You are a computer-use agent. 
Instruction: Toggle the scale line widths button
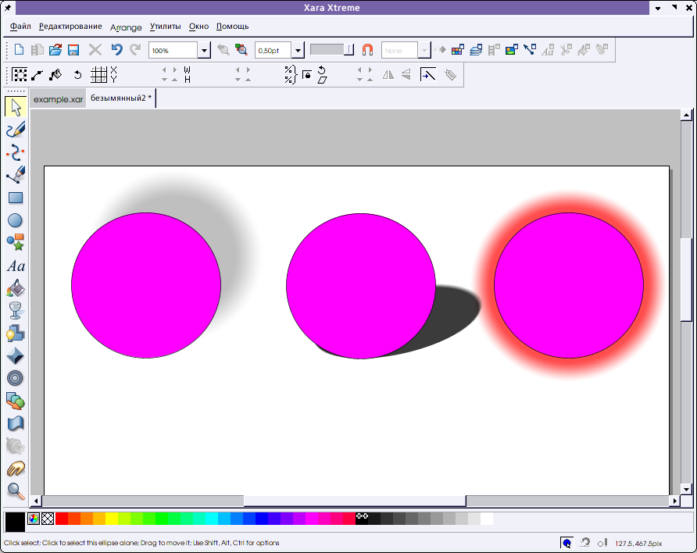pyautogui.click(x=427, y=75)
